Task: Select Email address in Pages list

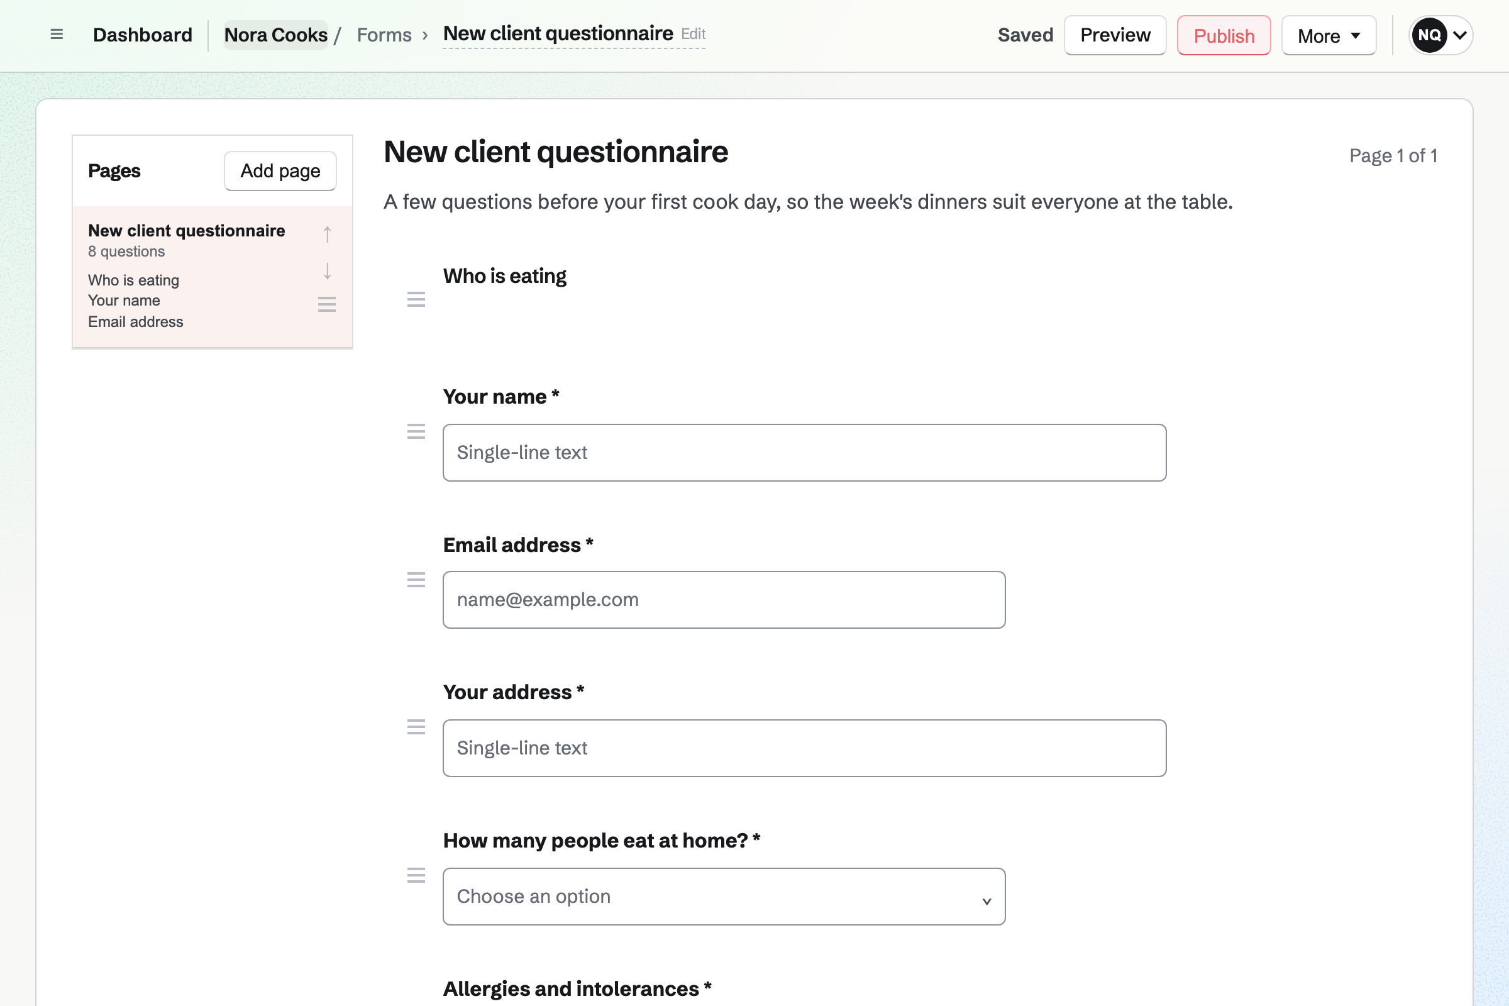Action: click(x=135, y=321)
